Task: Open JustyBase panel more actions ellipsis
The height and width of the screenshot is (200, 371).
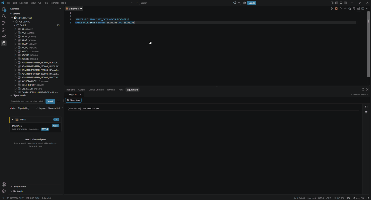Action: 61,9
